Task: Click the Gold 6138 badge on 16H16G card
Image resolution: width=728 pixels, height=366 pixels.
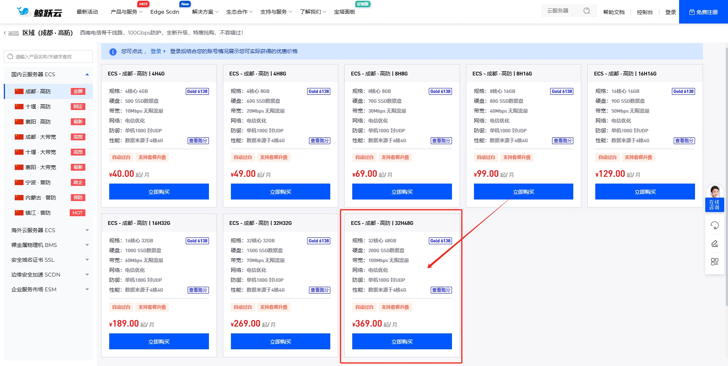Action: (x=683, y=91)
